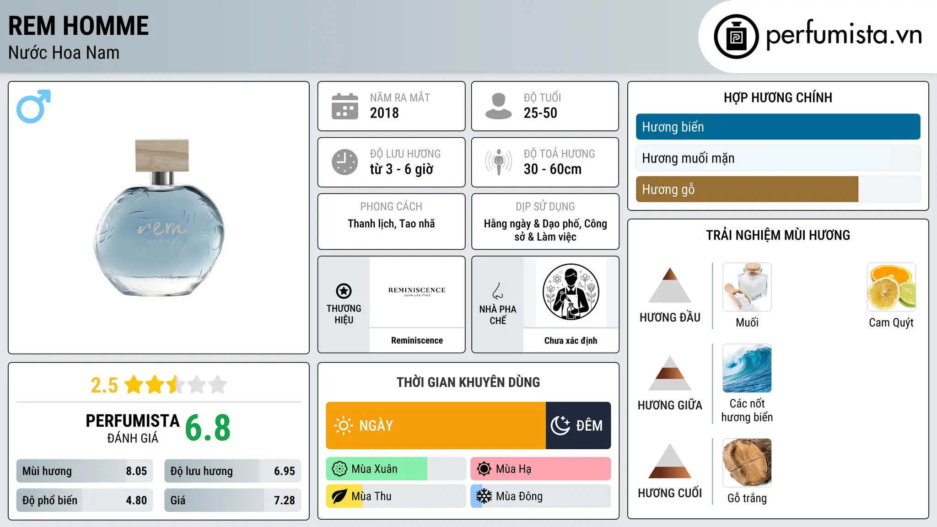This screenshot has width=937, height=527.
Task: Click the Hương muối mặn accord bar
Action: pos(778,158)
